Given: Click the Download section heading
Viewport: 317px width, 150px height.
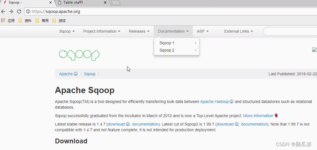Looking at the screenshot, I should tap(71, 141).
